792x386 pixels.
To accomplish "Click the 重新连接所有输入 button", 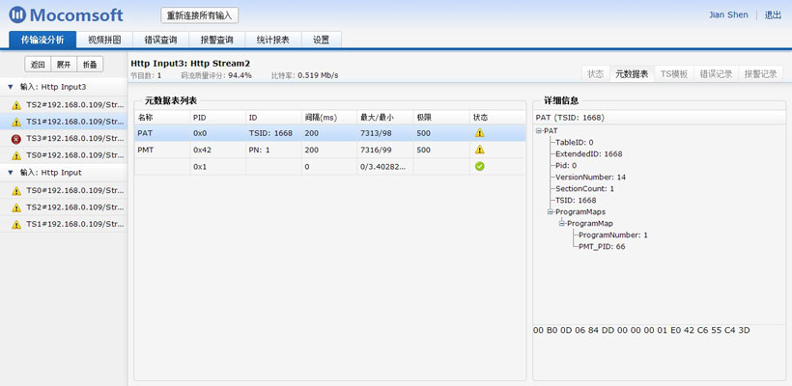I will [200, 15].
